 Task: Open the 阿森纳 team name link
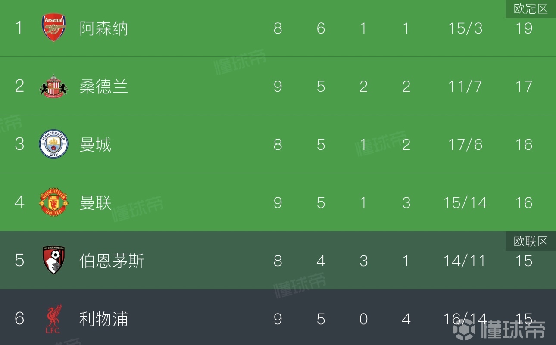[x=103, y=28]
